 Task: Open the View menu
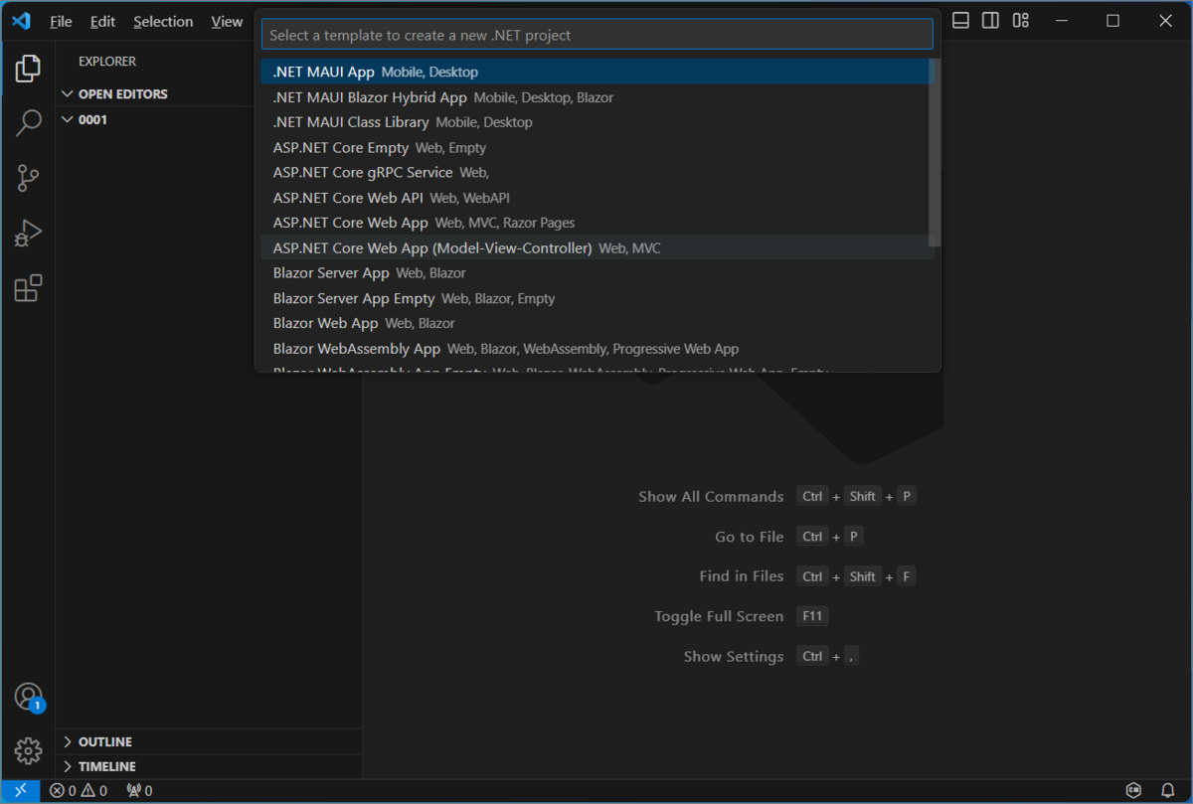pos(227,21)
